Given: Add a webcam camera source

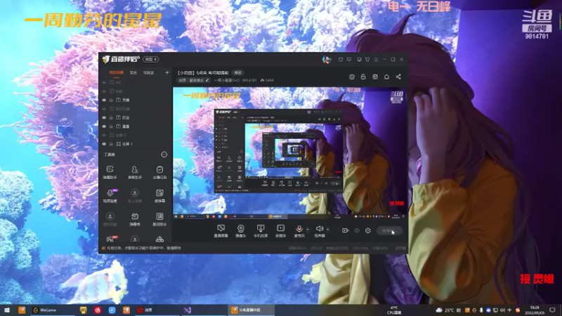Looking at the screenshot, I should click(x=240, y=231).
